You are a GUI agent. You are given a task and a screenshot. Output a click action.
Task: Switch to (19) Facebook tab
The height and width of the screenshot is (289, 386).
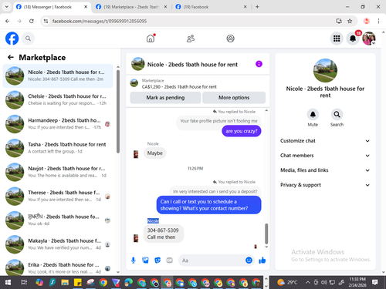(211, 7)
